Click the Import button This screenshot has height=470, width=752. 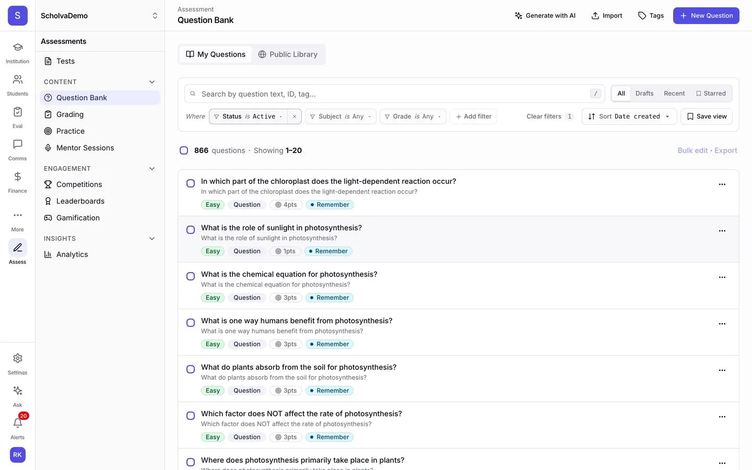click(x=607, y=16)
